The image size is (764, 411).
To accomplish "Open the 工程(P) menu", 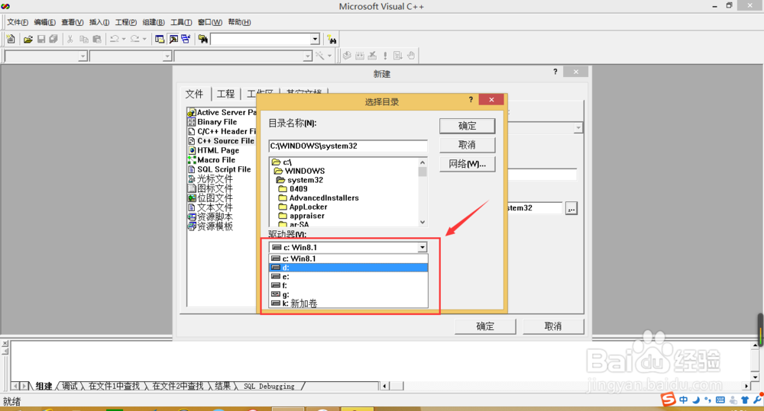I will click(126, 22).
